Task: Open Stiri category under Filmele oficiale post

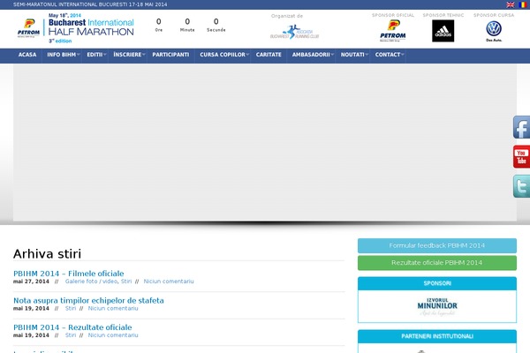Action: (126, 282)
